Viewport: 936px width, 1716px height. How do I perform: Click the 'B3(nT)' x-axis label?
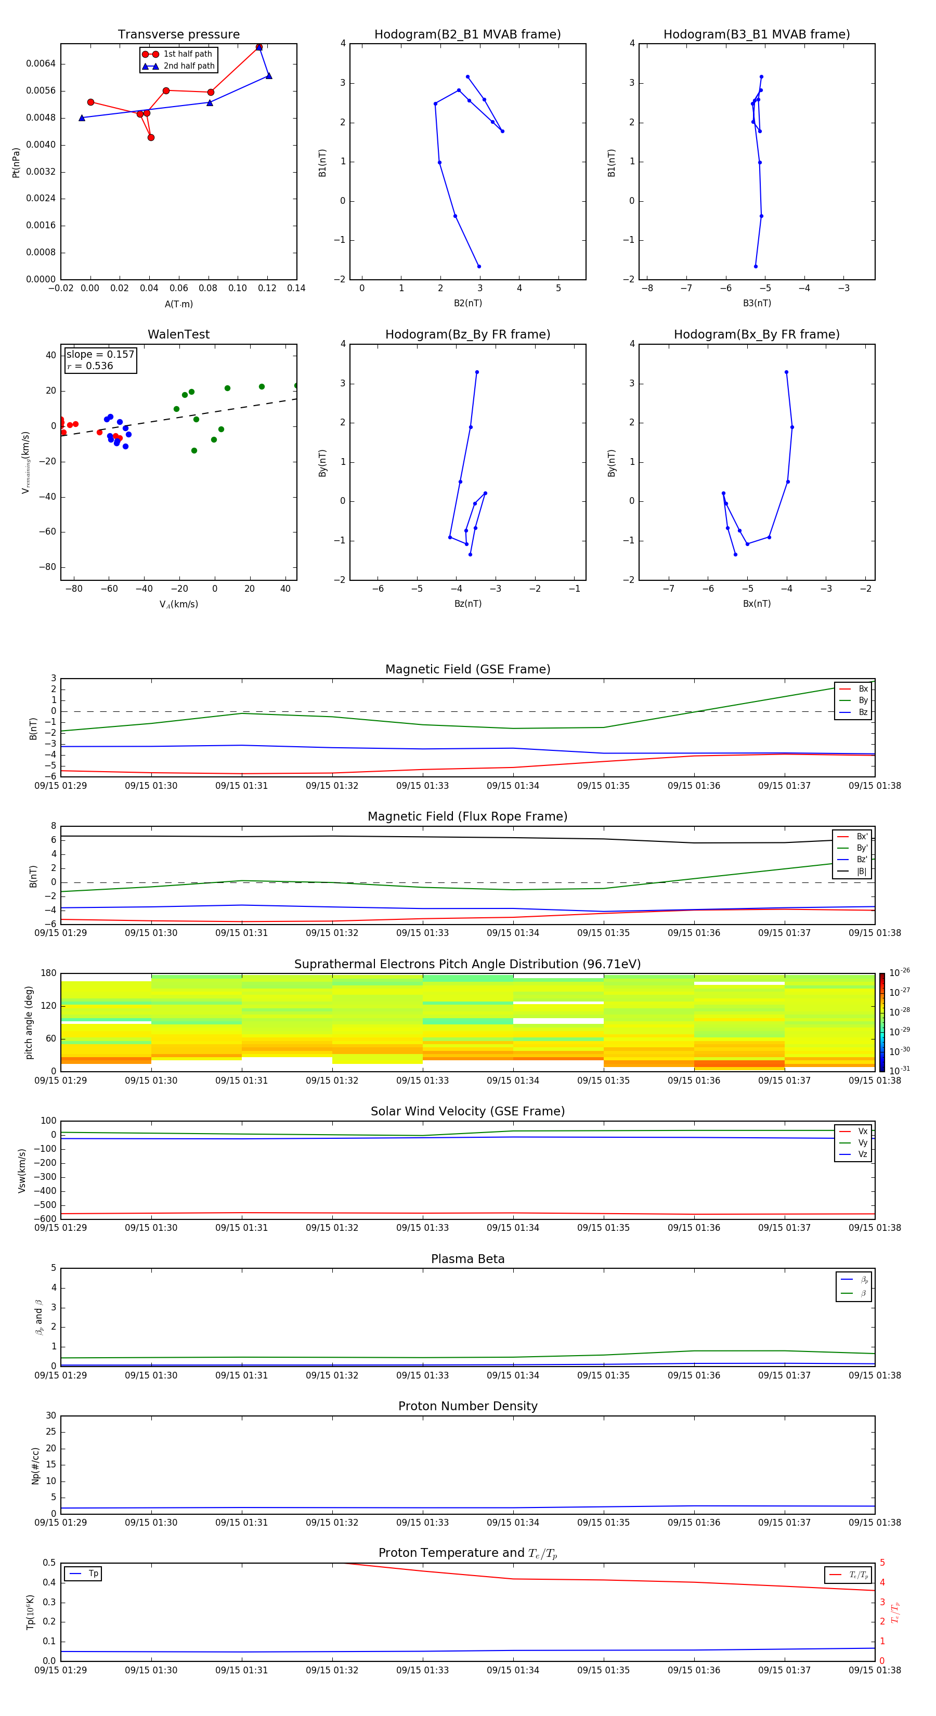pyautogui.click(x=757, y=303)
